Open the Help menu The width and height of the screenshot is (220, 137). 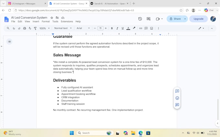(x=78, y=22)
